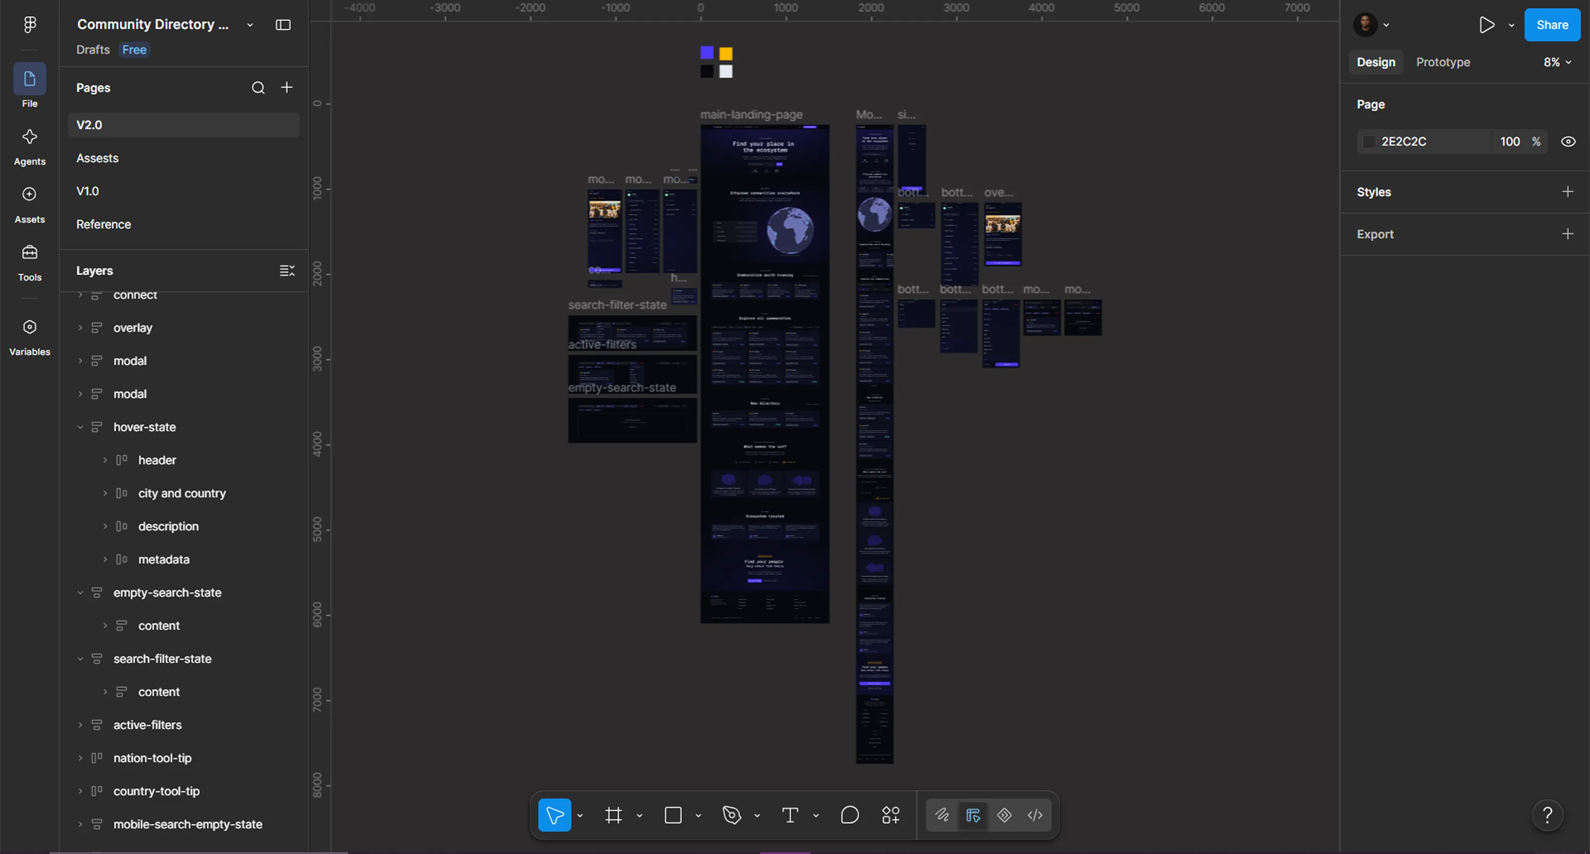Open file name dropdown chevron
Viewport: 1590px width, 854px height.
pos(250,25)
